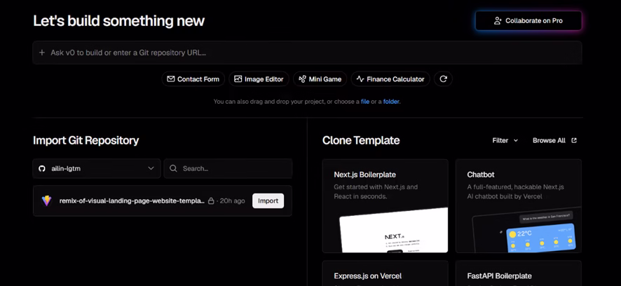The height and width of the screenshot is (286, 621).
Task: Click the '20h ago' timestamp
Action: pyautogui.click(x=232, y=201)
